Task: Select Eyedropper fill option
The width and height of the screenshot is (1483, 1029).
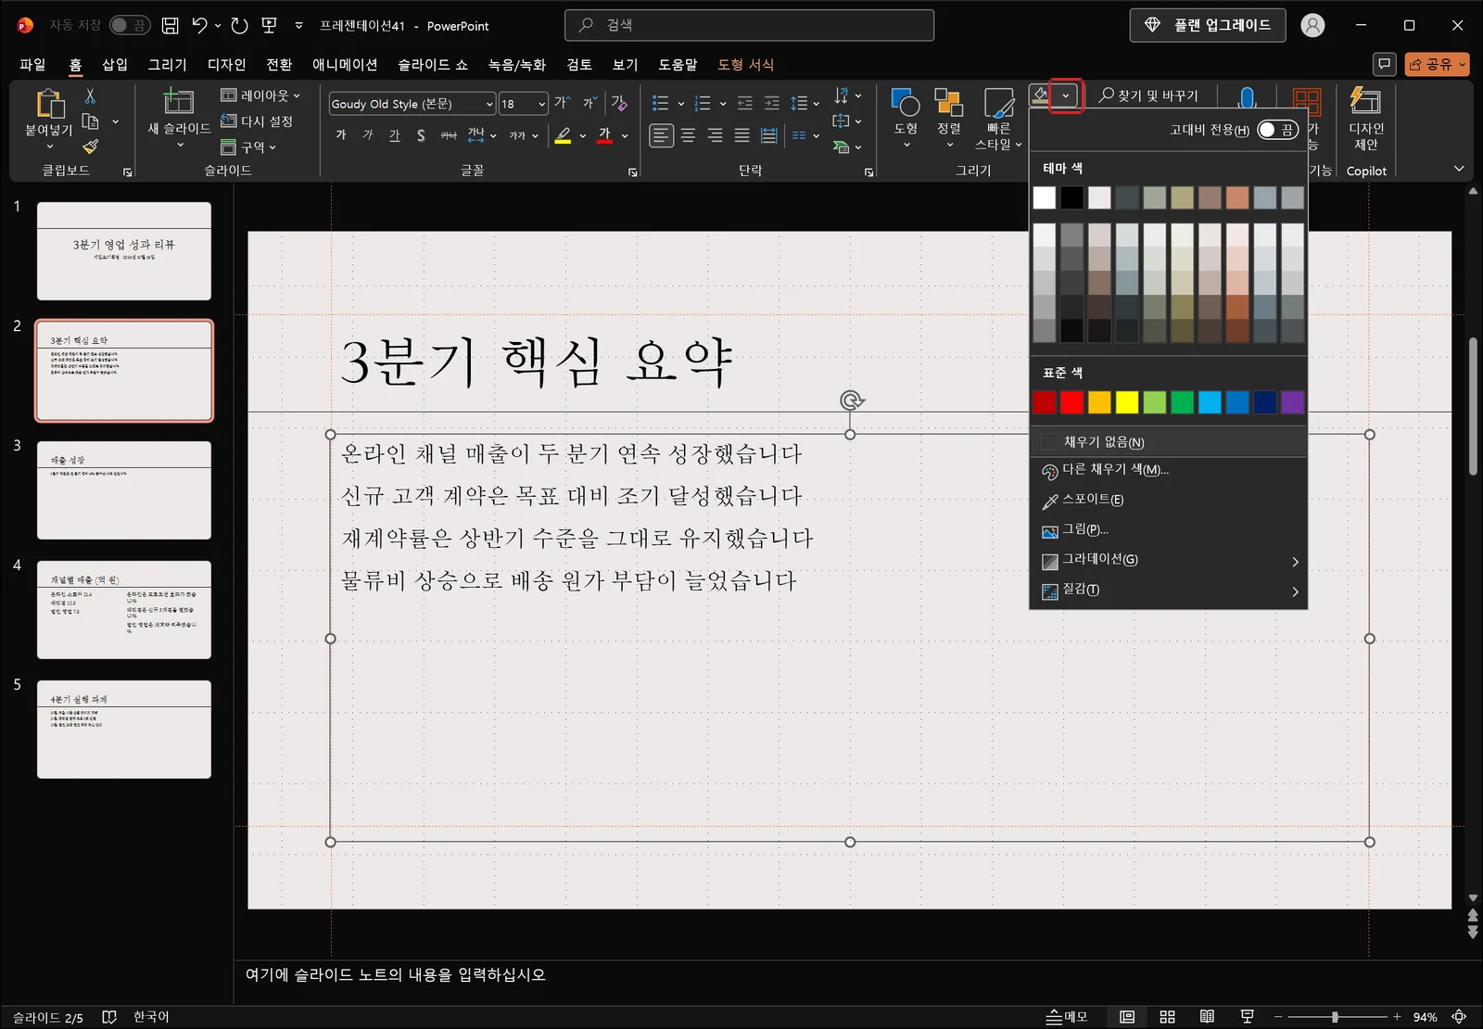Action: (x=1168, y=500)
